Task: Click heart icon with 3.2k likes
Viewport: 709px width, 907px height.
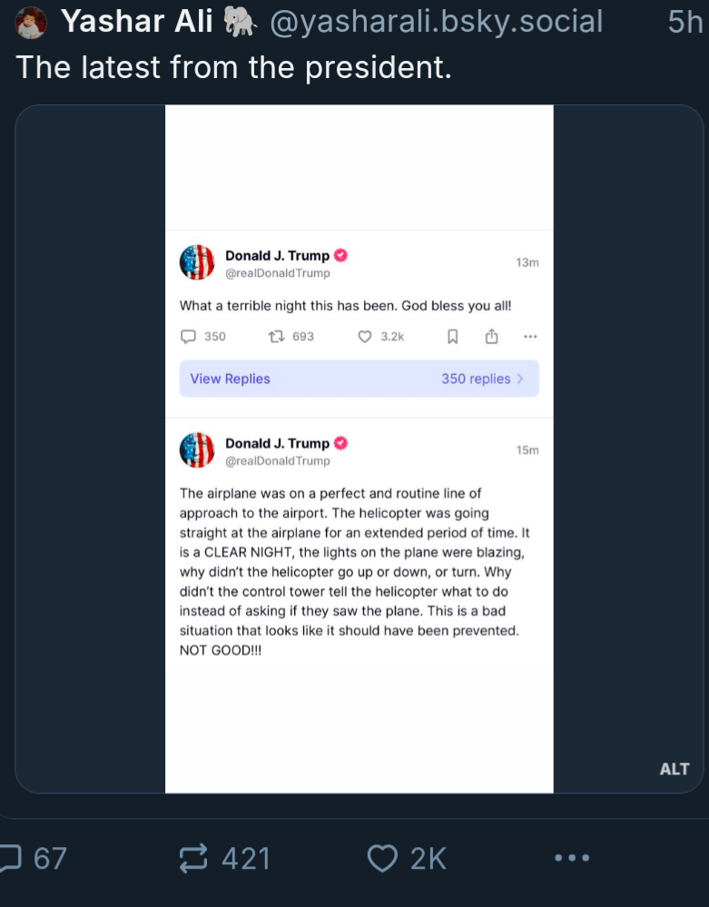Action: [x=365, y=336]
